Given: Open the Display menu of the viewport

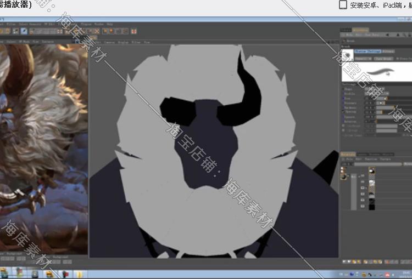Looking at the screenshot, I should pos(123,42).
